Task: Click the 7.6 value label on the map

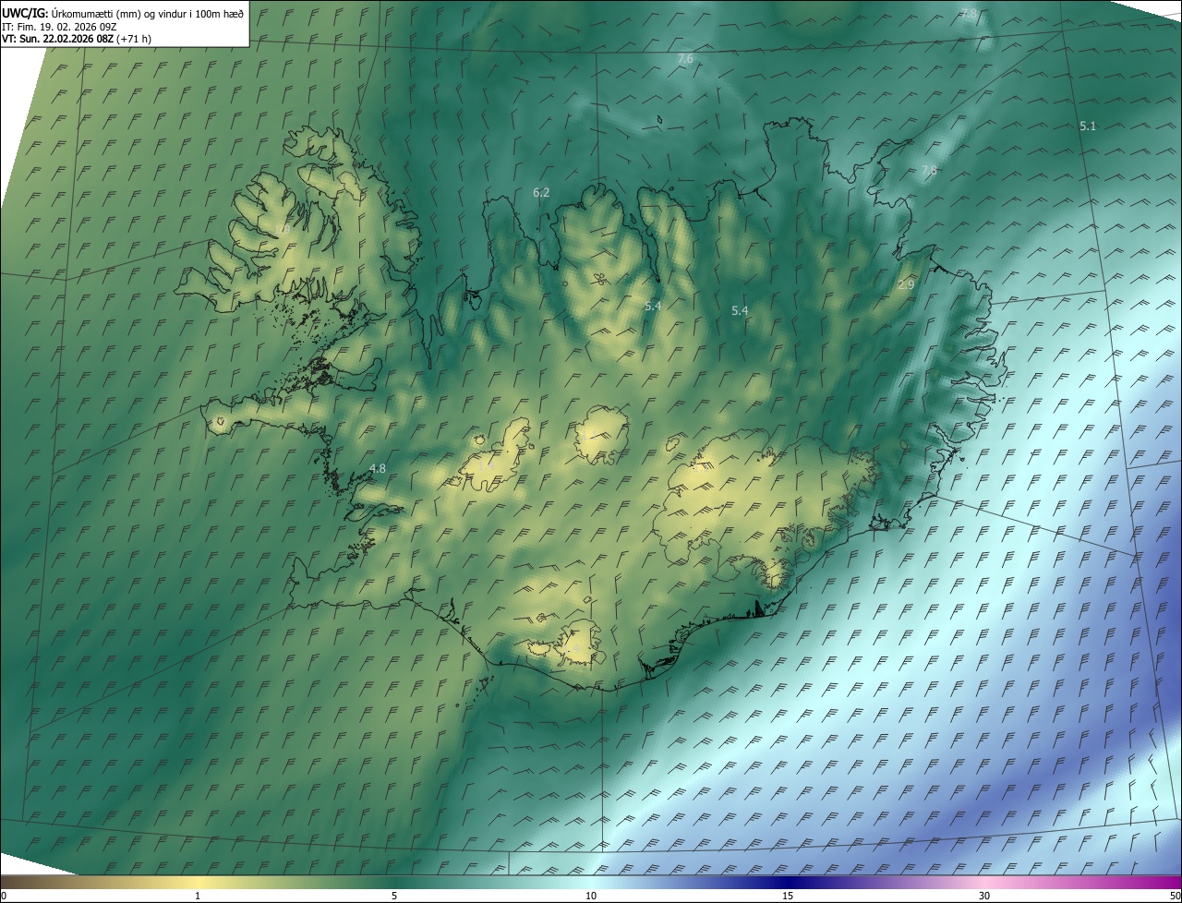Action: 685,58
